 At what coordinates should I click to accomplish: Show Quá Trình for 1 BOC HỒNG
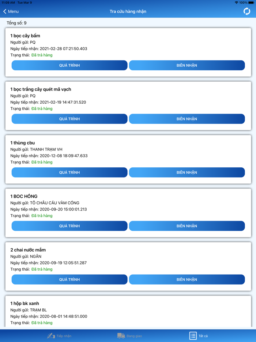click(x=69, y=226)
